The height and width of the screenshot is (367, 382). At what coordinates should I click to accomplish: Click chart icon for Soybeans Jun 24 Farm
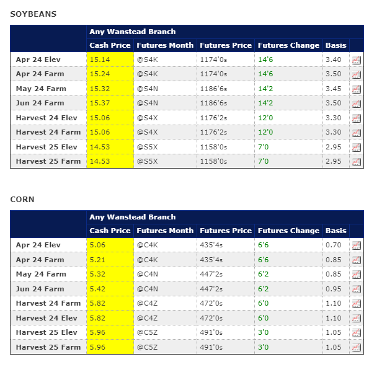pyautogui.click(x=357, y=104)
